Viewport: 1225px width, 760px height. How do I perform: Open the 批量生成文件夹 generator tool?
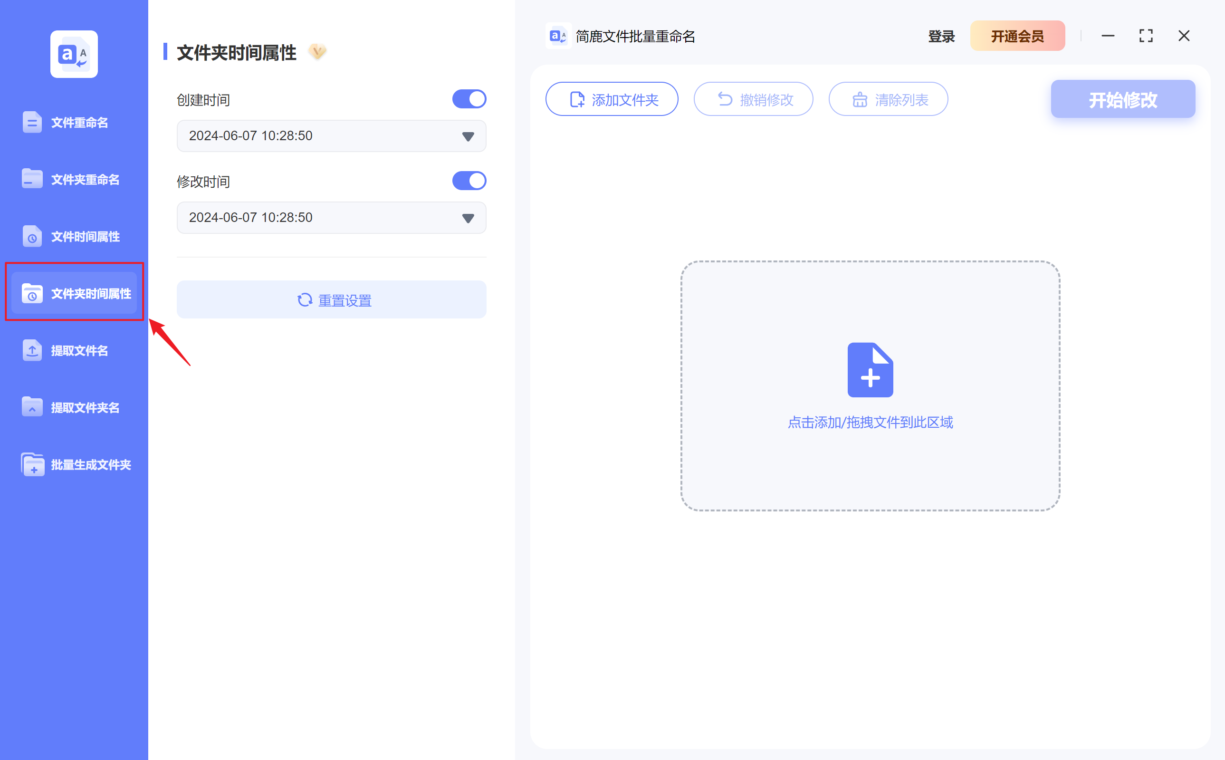32,464
